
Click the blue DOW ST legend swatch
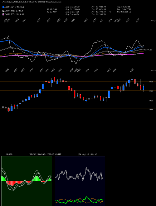point(3,7)
